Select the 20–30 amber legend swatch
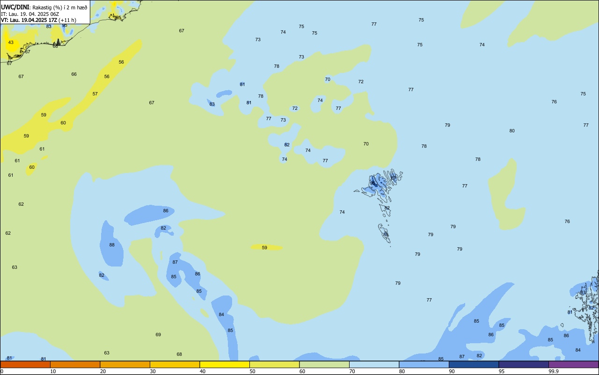 [x=125, y=364]
